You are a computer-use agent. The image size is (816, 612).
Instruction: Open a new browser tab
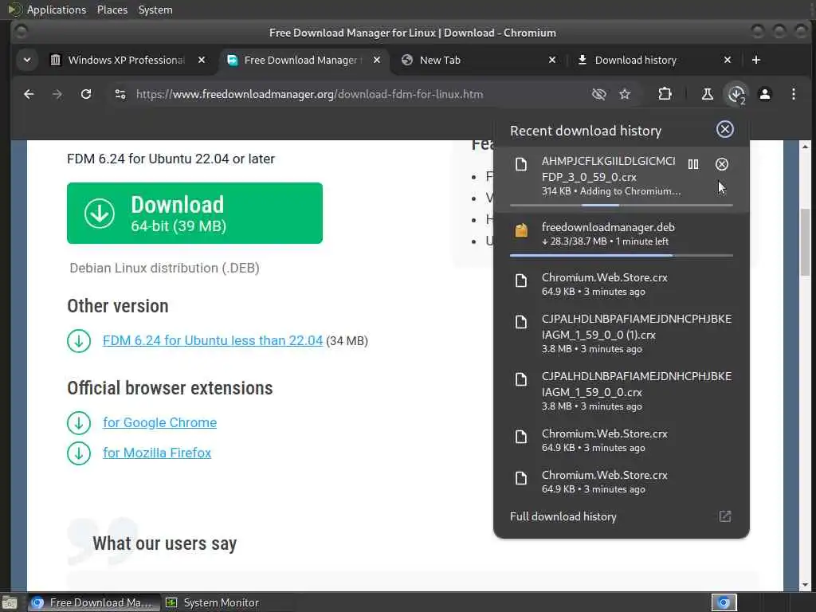tap(755, 60)
